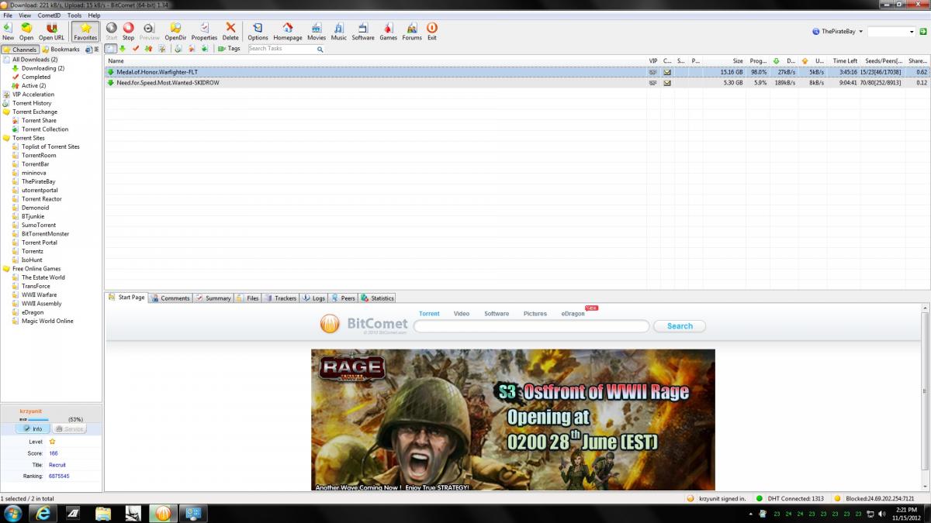Viewport: 931px width, 523px height.
Task: Click the WWII Rage banner ad
Action: [x=513, y=419]
